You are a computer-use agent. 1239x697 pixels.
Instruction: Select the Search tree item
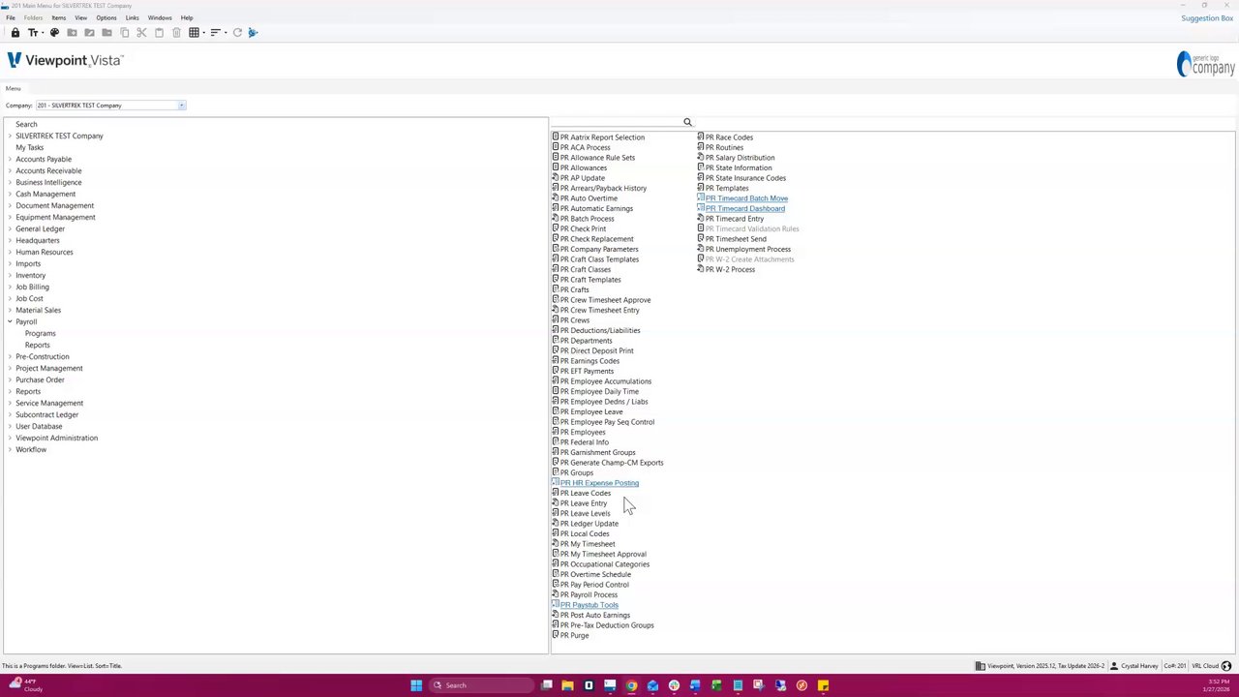coord(26,124)
